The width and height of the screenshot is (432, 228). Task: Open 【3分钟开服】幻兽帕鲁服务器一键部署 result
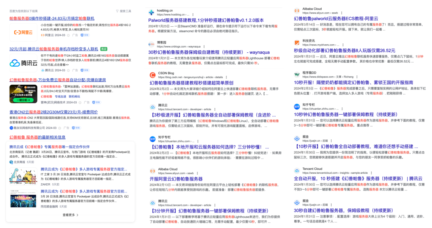(209, 211)
